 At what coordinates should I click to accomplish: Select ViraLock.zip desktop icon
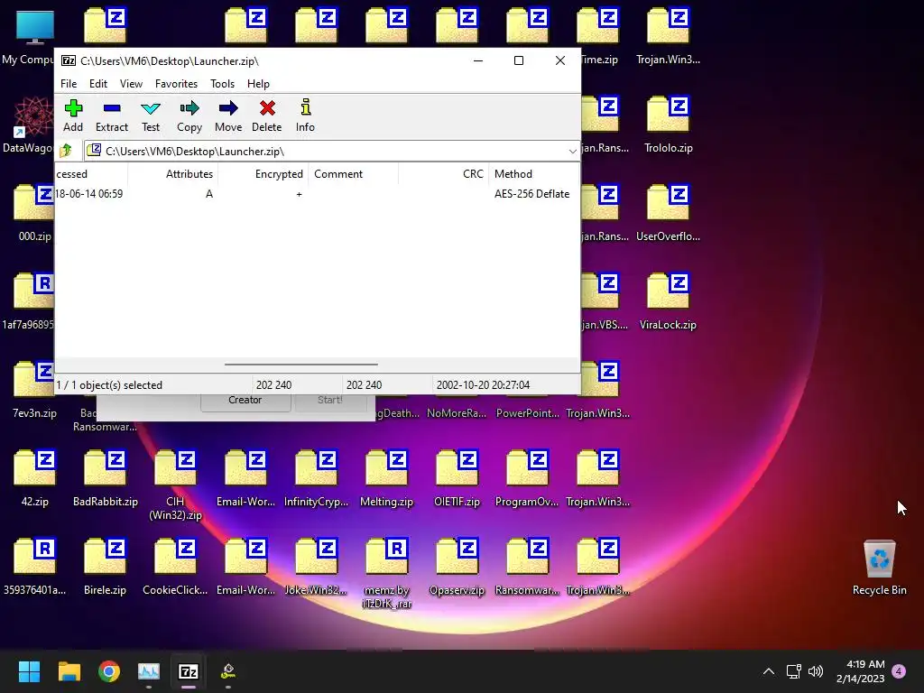[x=669, y=302]
